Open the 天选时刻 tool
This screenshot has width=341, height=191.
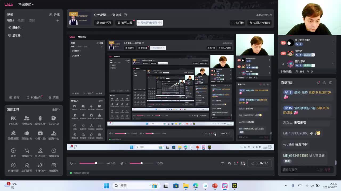coord(54,120)
